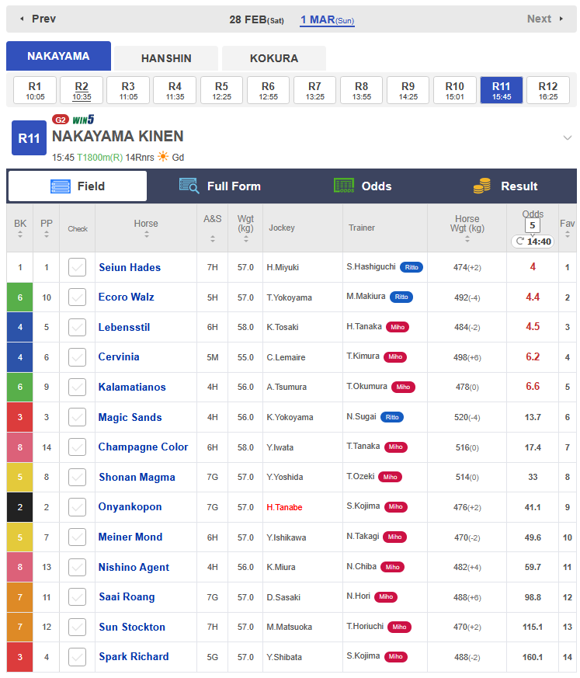This screenshot has width=580, height=678.
Task: Select the KOKURA racecourse tab
Action: (274, 58)
